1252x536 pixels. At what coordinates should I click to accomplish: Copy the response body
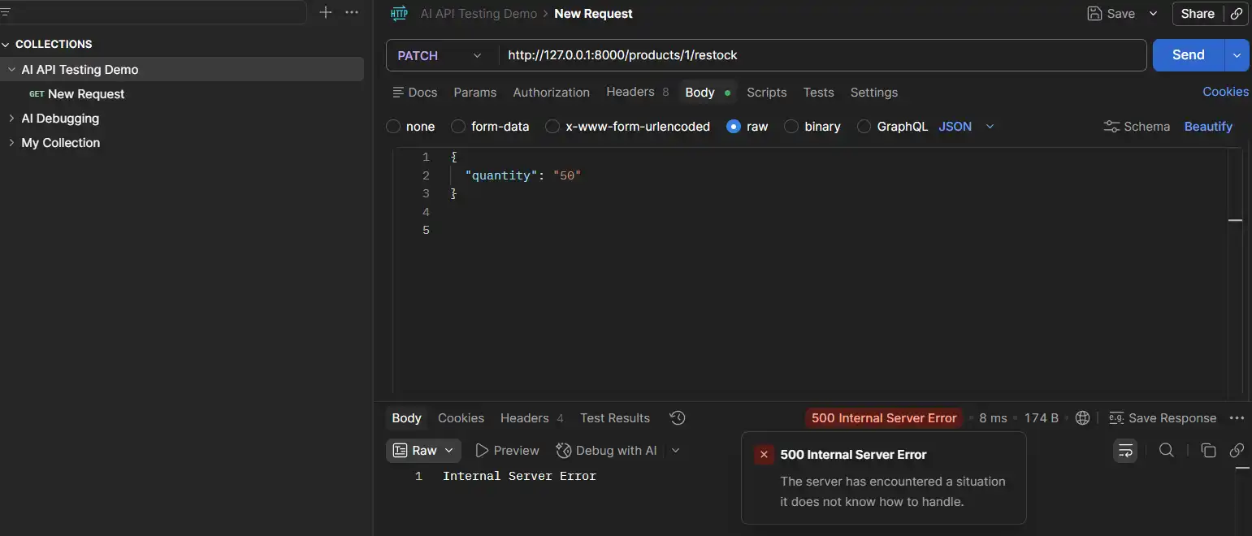tap(1207, 450)
